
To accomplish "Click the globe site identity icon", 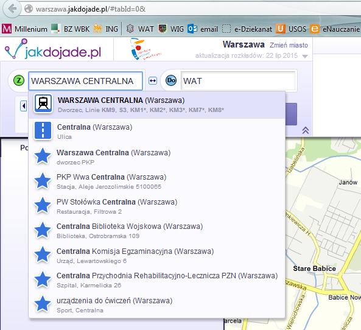I will tap(29, 9).
